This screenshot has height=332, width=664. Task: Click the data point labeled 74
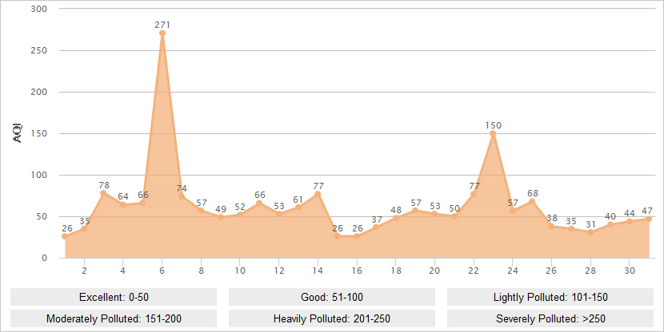coord(182,196)
